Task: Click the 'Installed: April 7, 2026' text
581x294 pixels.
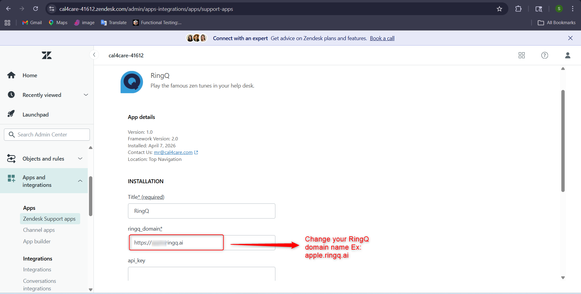Action: [x=152, y=146]
